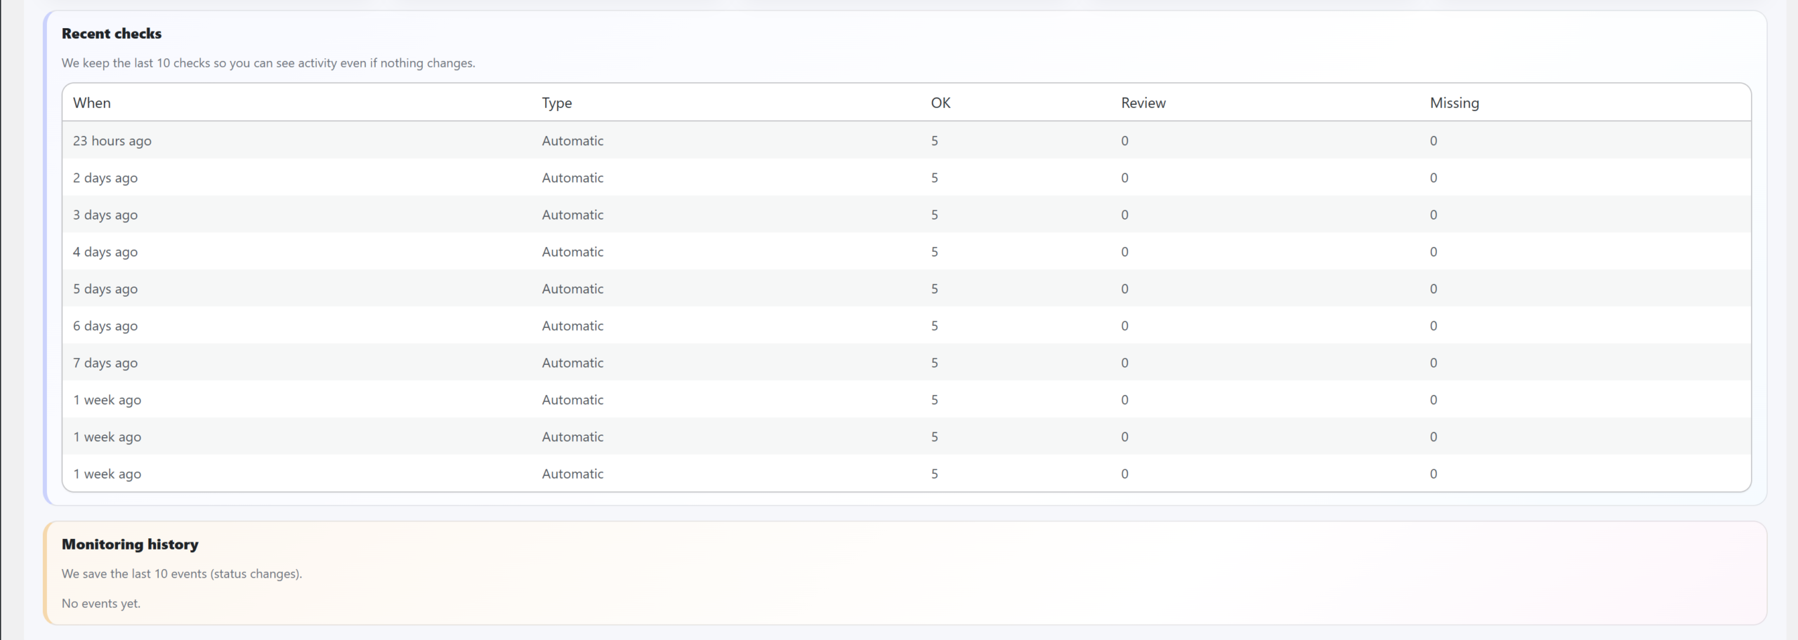Select the '6 days ago' cell

click(105, 326)
